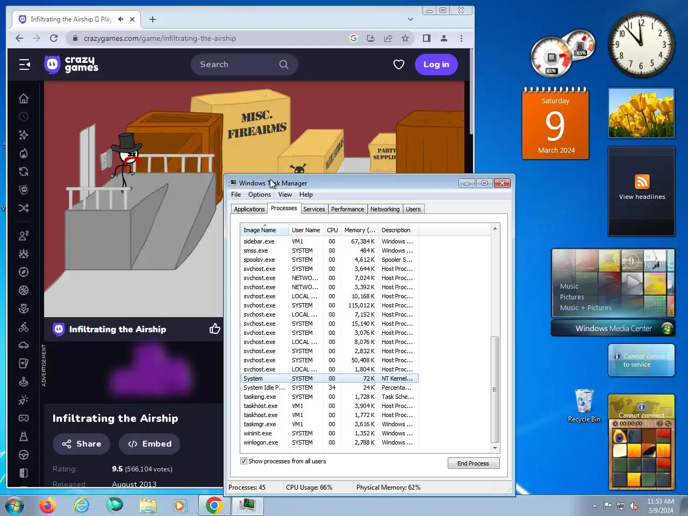Click the Task Manager process list scrollbar thumb

tap(495, 390)
